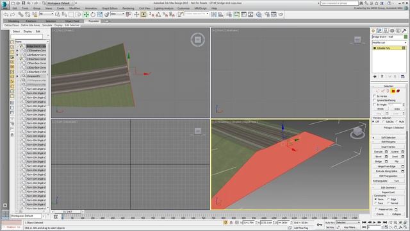Click Configure Modifier Sets icon
This screenshot has width=410, height=231.
pyautogui.click(x=403, y=76)
